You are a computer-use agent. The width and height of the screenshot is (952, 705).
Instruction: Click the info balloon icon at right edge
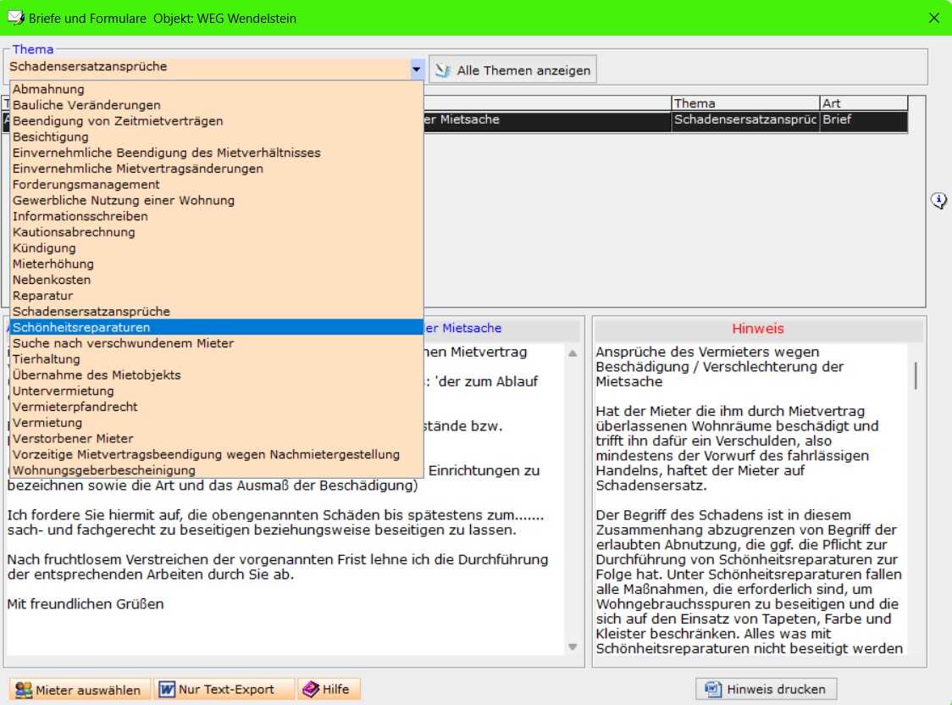click(938, 200)
